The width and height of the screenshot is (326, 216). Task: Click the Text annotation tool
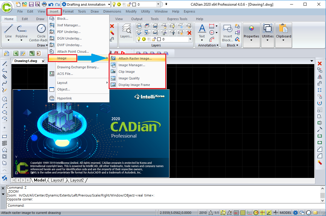tap(202, 32)
